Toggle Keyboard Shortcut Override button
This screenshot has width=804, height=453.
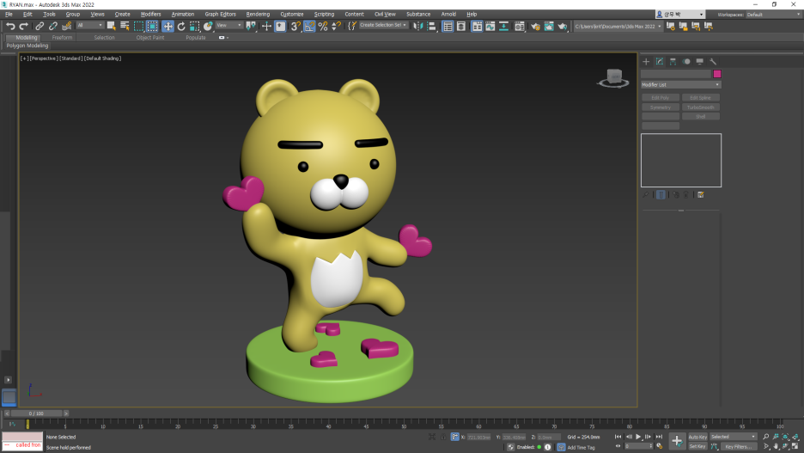click(281, 26)
